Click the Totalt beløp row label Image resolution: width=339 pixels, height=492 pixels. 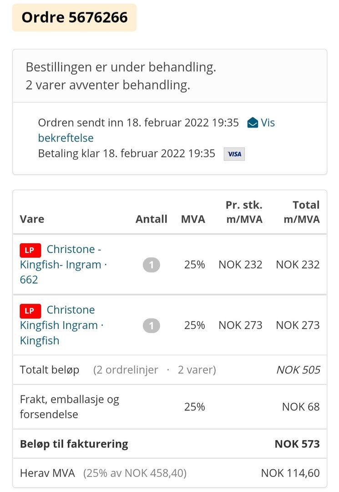(x=50, y=370)
